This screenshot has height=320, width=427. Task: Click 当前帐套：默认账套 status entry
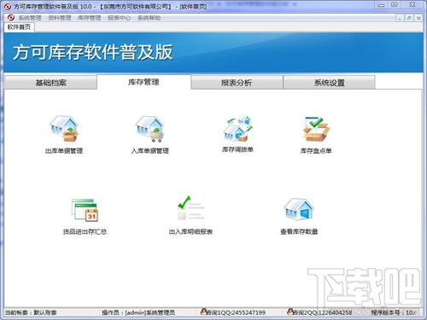coord(31,312)
